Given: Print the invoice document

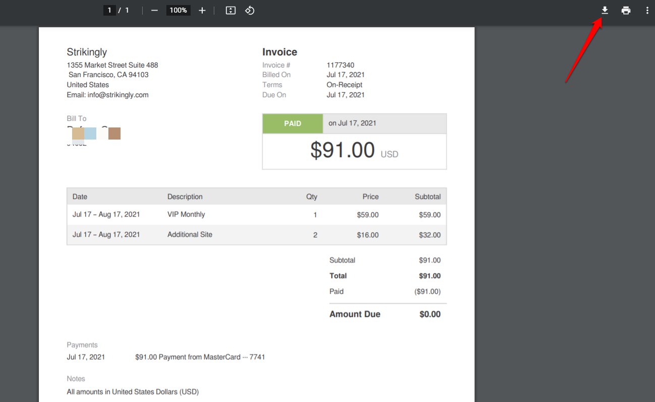Looking at the screenshot, I should 626,10.
